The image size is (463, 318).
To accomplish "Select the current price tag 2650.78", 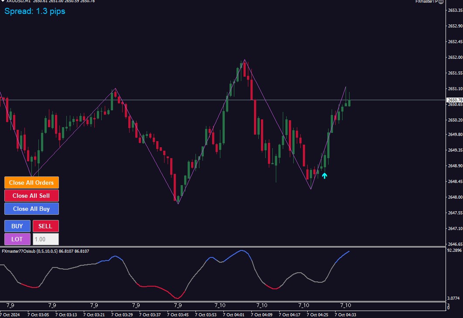I will (x=455, y=100).
